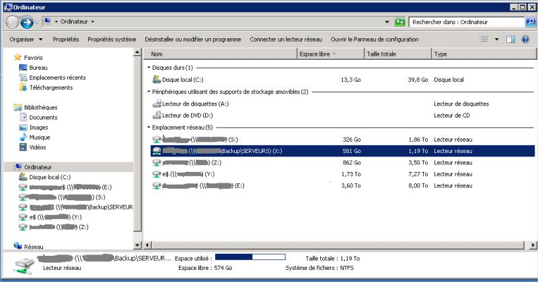This screenshot has height=282, width=538.
Task: Click the Système de fichiers : NTFS text
Action: click(x=319, y=268)
